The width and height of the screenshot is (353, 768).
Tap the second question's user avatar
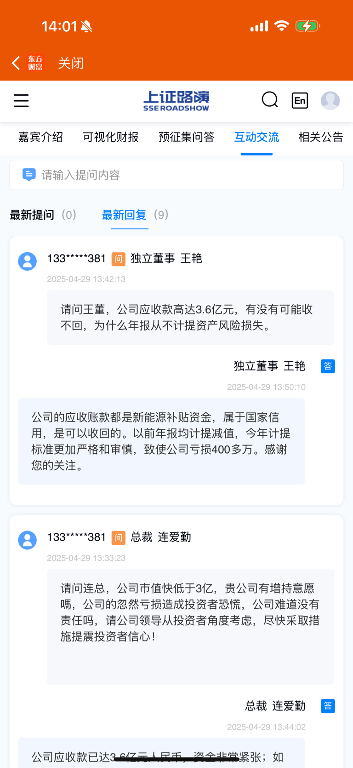click(x=27, y=540)
